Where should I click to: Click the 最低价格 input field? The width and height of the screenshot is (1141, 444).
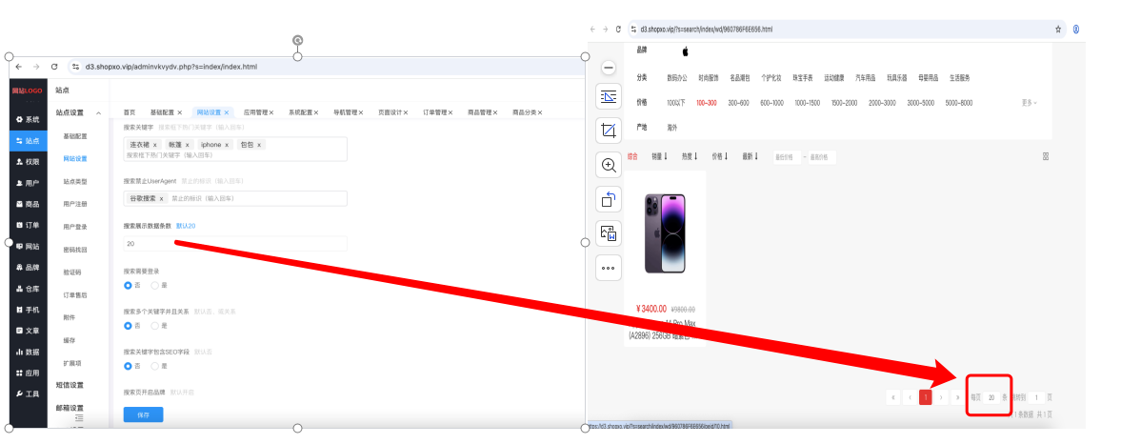pyautogui.click(x=787, y=157)
